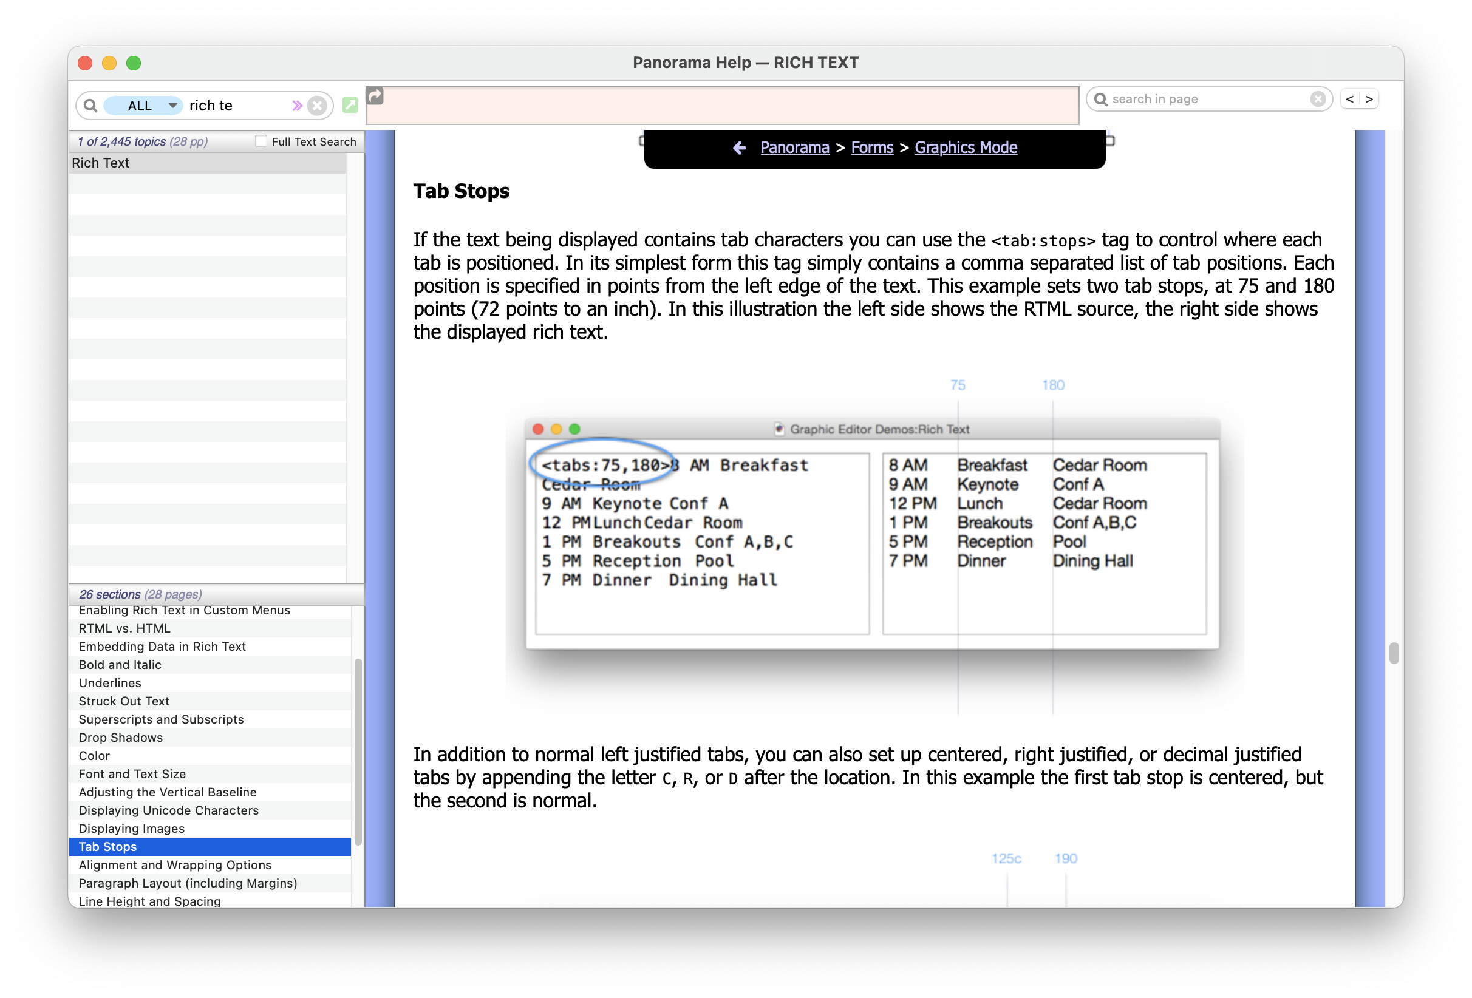Open the Struck Out Text section
This screenshot has height=998, width=1472.
click(x=210, y=701)
